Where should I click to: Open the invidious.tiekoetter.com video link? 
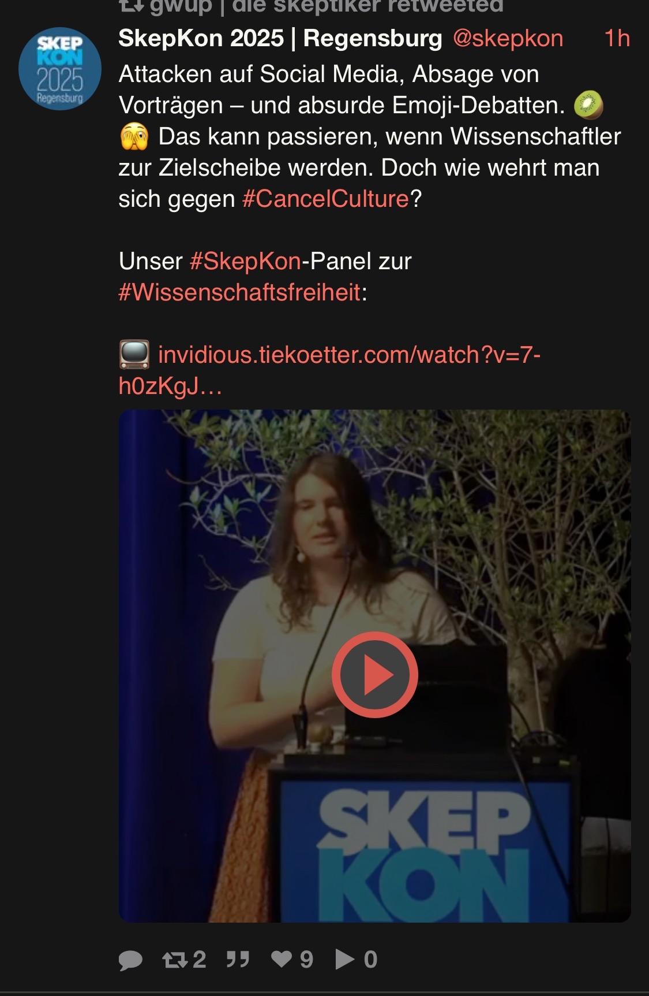329,370
